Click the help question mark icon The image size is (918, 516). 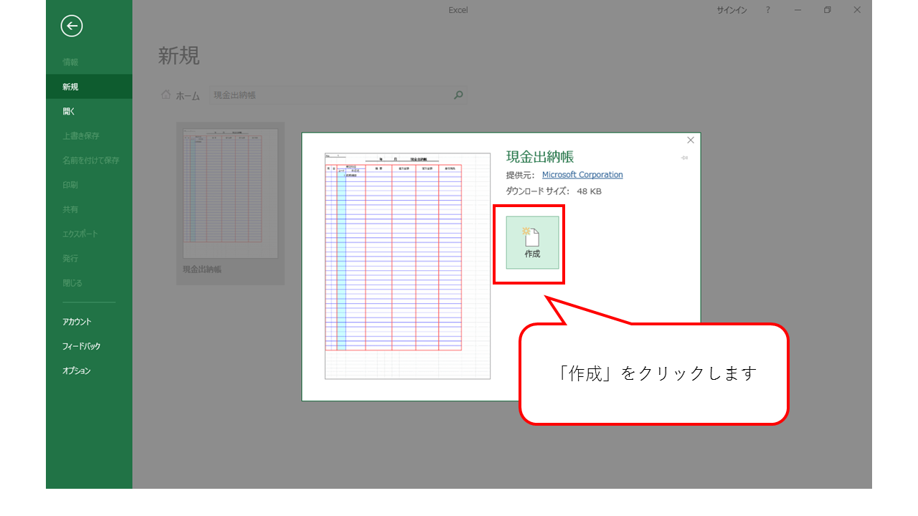click(768, 10)
